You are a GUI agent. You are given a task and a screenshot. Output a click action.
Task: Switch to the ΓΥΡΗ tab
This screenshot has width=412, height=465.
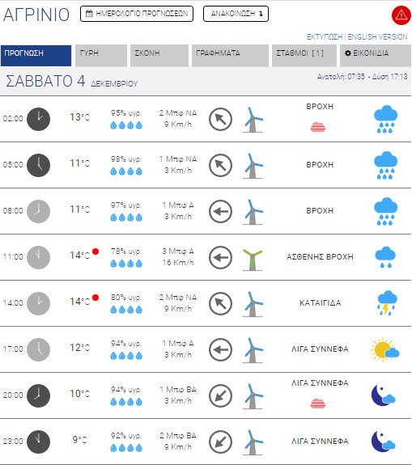tap(101, 56)
